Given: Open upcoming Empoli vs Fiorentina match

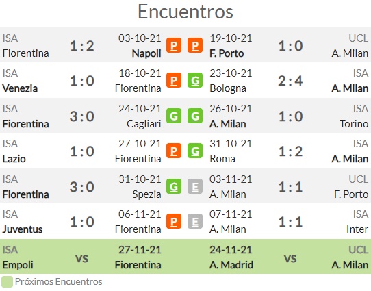Looking at the screenshot, I should tap(81, 257).
